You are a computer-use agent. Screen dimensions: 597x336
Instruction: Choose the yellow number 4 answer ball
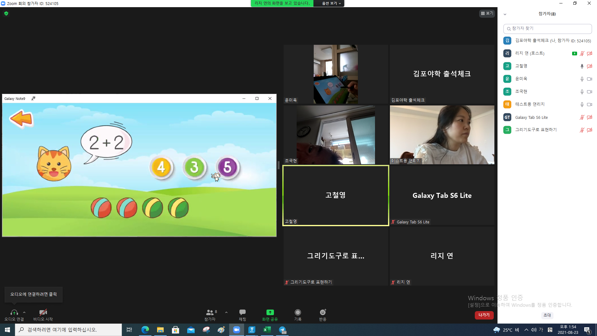click(161, 167)
